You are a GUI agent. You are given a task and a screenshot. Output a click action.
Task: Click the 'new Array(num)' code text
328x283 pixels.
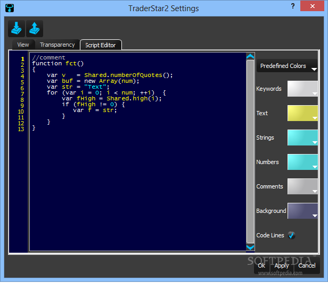coord(112,81)
